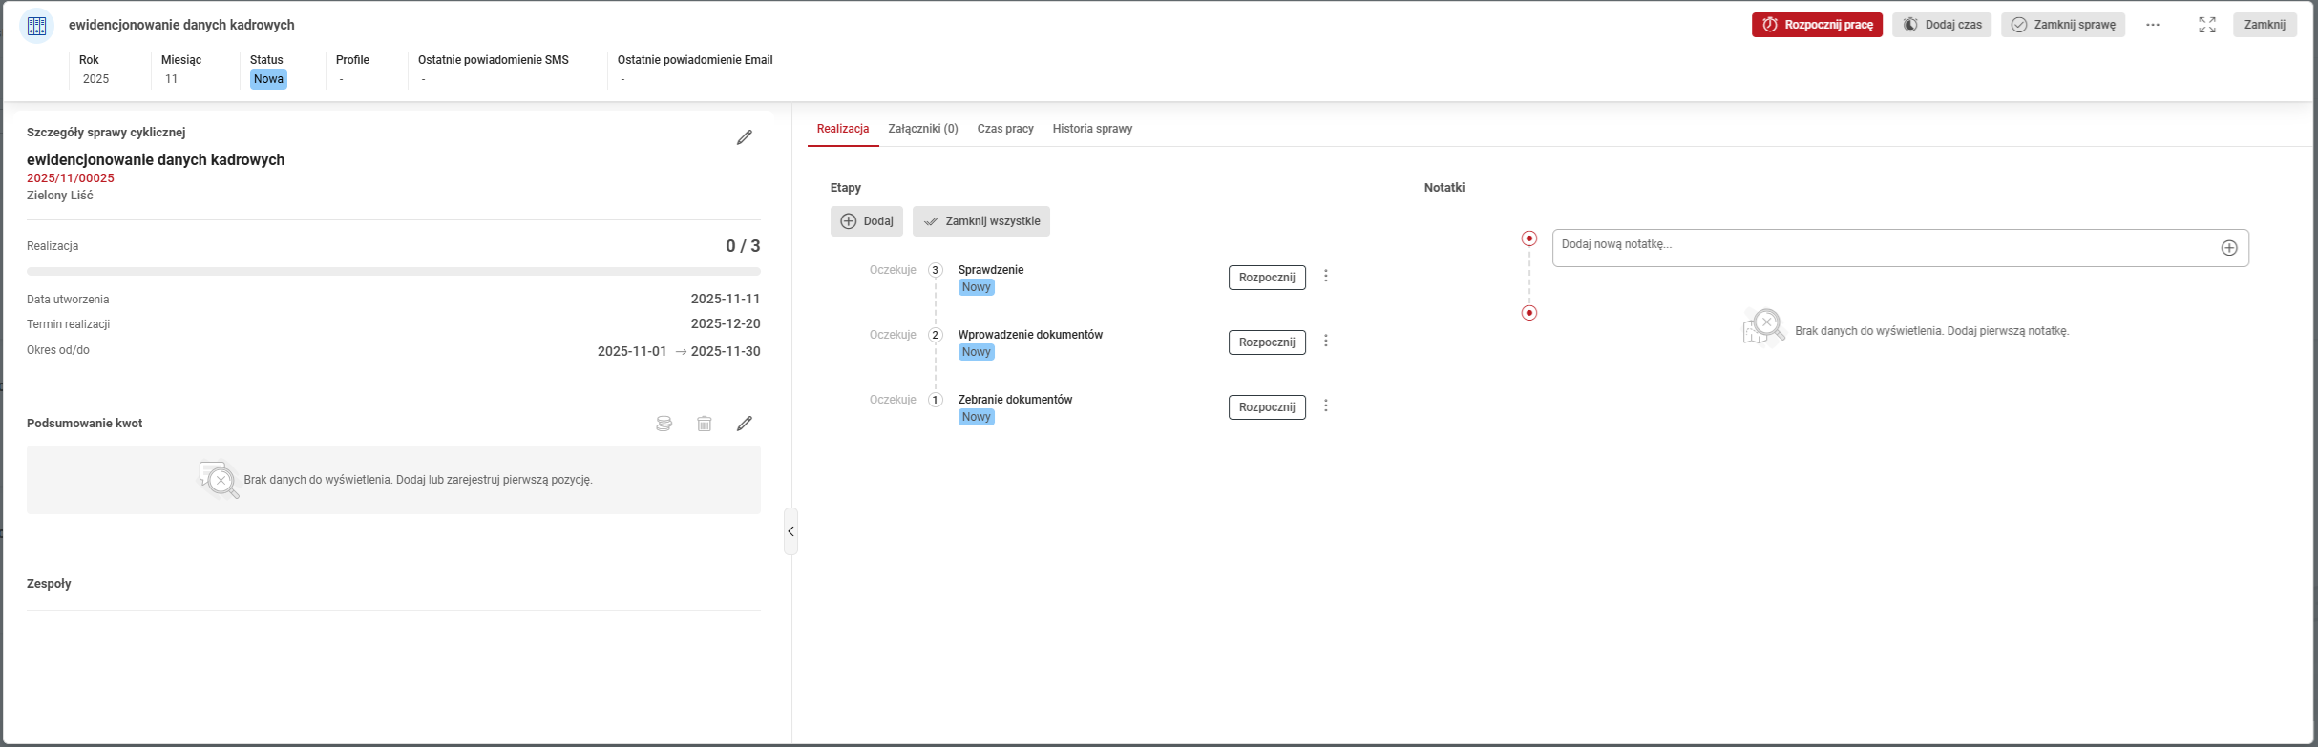Open options menu for Zebranie dokumentów stage

tap(1326, 406)
